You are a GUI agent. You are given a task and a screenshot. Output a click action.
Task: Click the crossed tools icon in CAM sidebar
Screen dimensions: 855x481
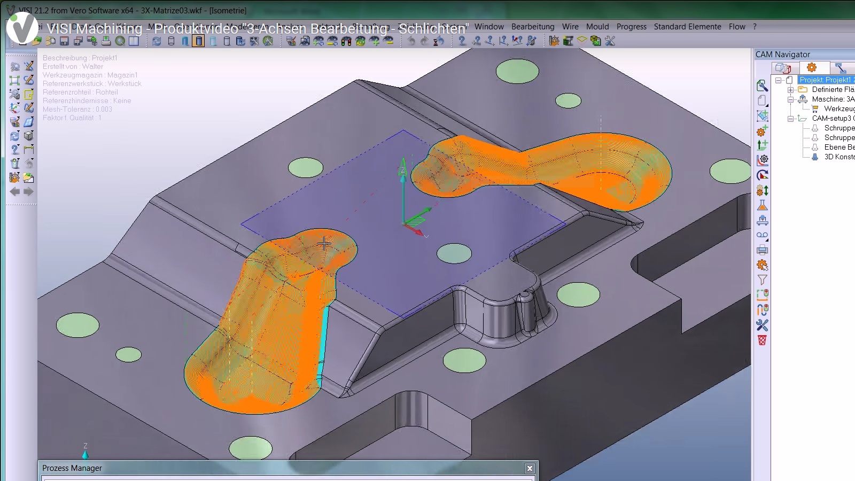(763, 325)
